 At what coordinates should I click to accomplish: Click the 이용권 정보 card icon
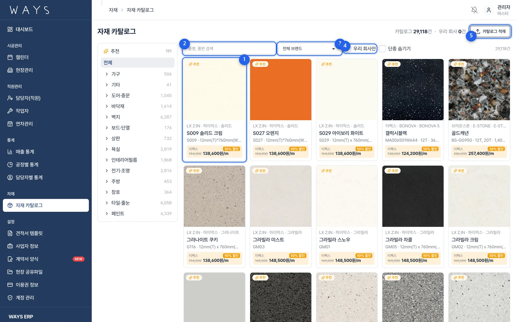point(10,285)
